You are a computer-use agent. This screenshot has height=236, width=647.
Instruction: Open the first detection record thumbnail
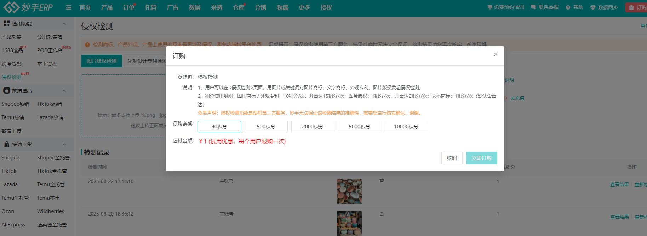click(349, 191)
